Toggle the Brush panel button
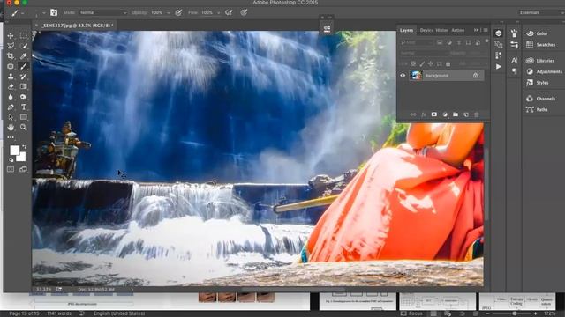The height and width of the screenshot is (317, 565). click(54, 12)
